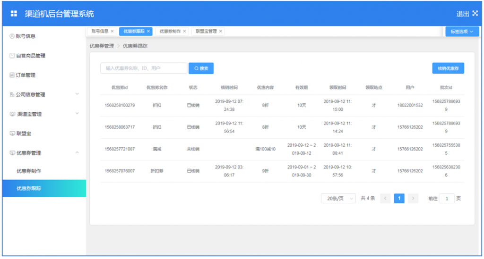Go to previous page arrow

[385, 198]
